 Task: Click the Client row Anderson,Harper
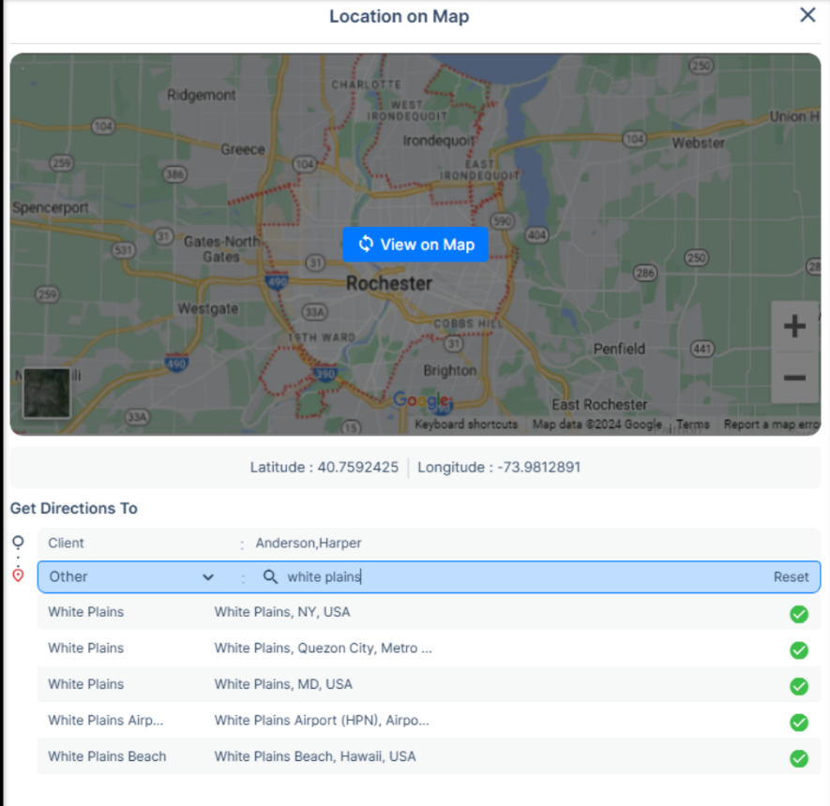(x=429, y=544)
